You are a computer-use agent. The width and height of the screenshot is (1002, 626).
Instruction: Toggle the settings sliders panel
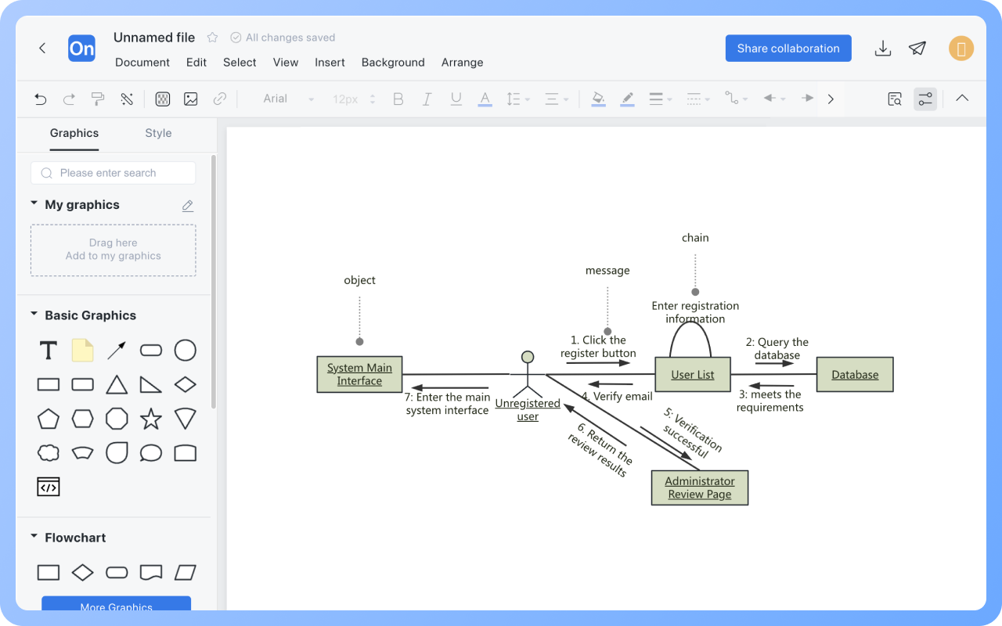pyautogui.click(x=925, y=99)
